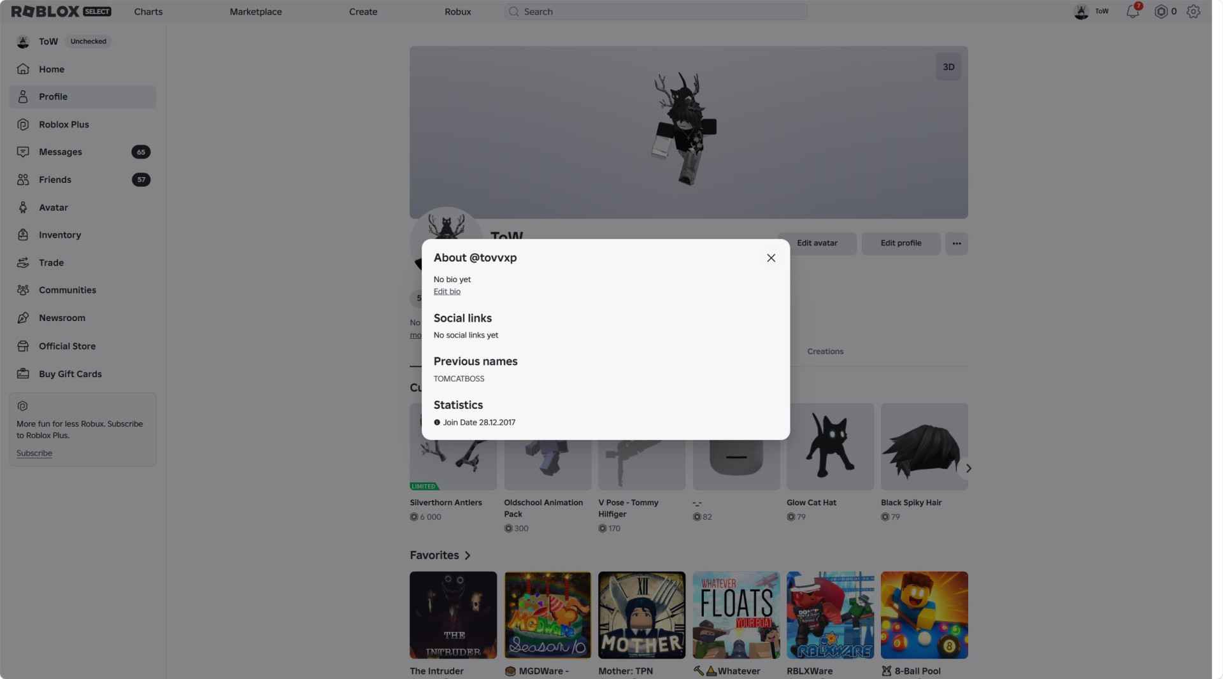Click the Home icon in sidebar

pos(23,69)
